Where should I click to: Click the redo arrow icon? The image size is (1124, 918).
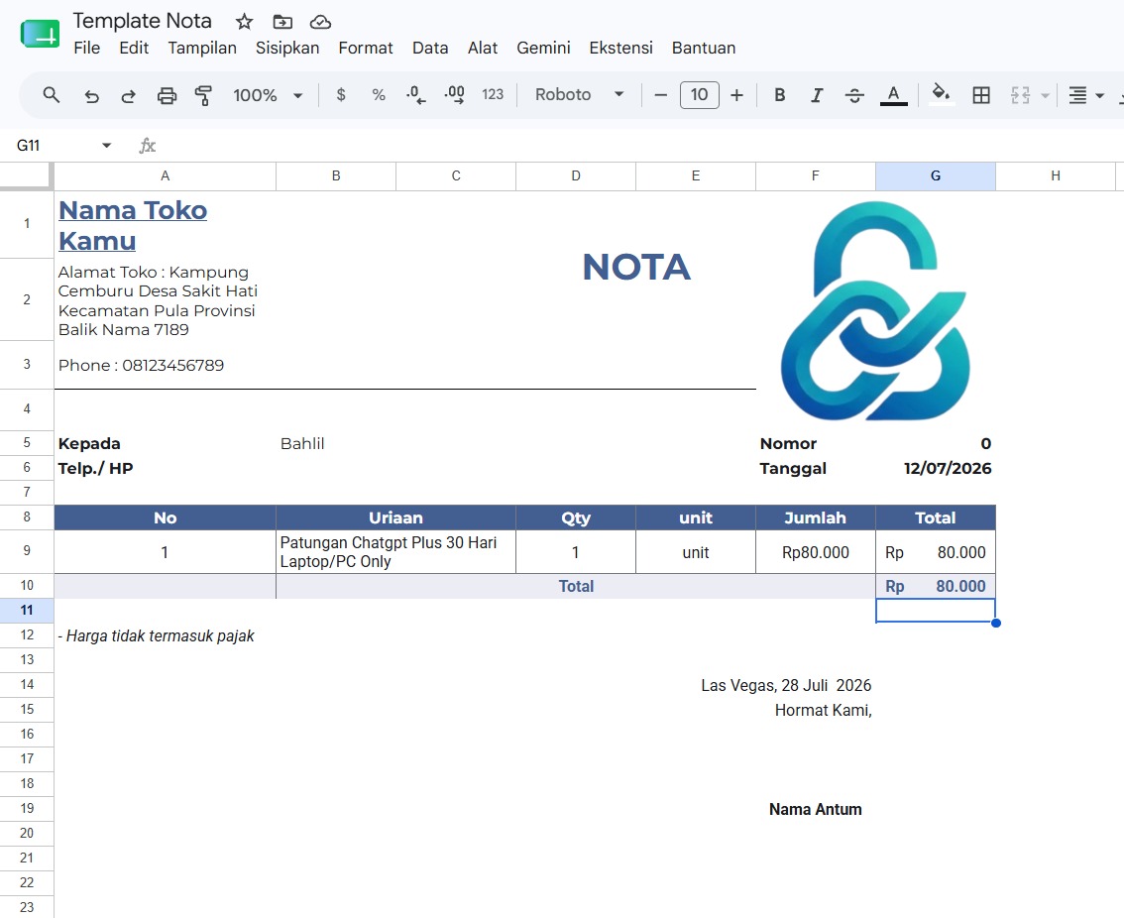[x=128, y=95]
